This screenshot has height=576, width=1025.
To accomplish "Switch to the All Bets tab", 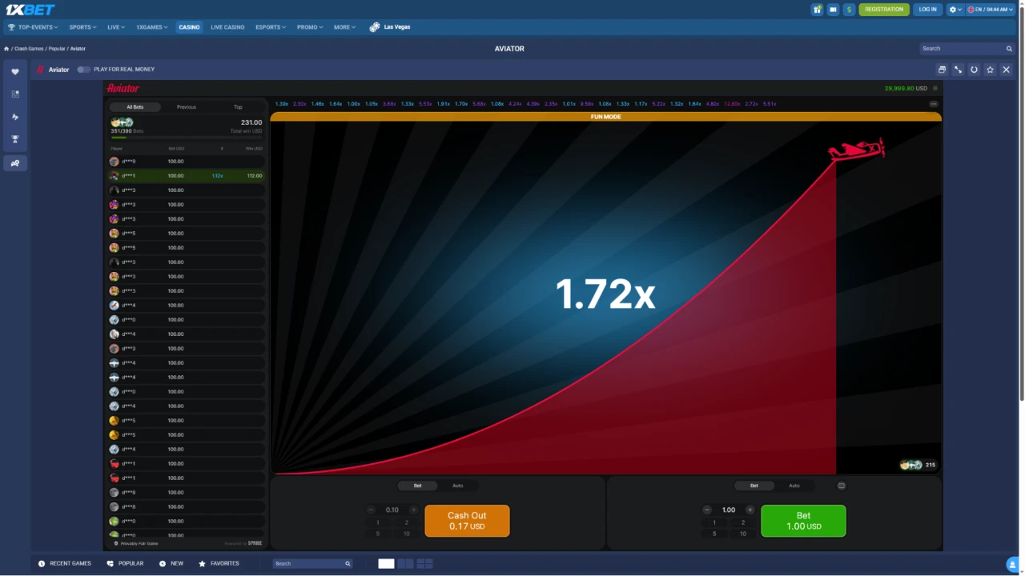I will point(135,107).
